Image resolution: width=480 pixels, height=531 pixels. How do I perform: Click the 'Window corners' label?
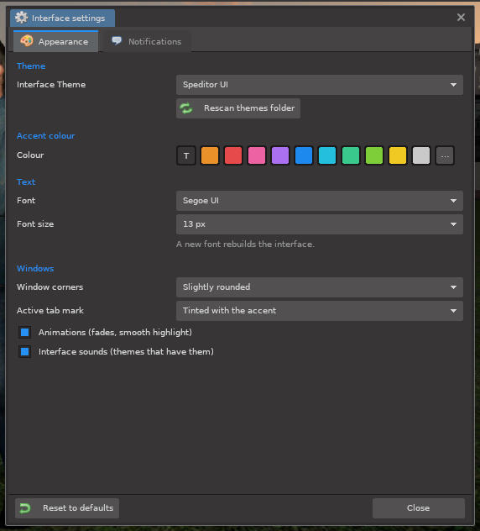(50, 287)
